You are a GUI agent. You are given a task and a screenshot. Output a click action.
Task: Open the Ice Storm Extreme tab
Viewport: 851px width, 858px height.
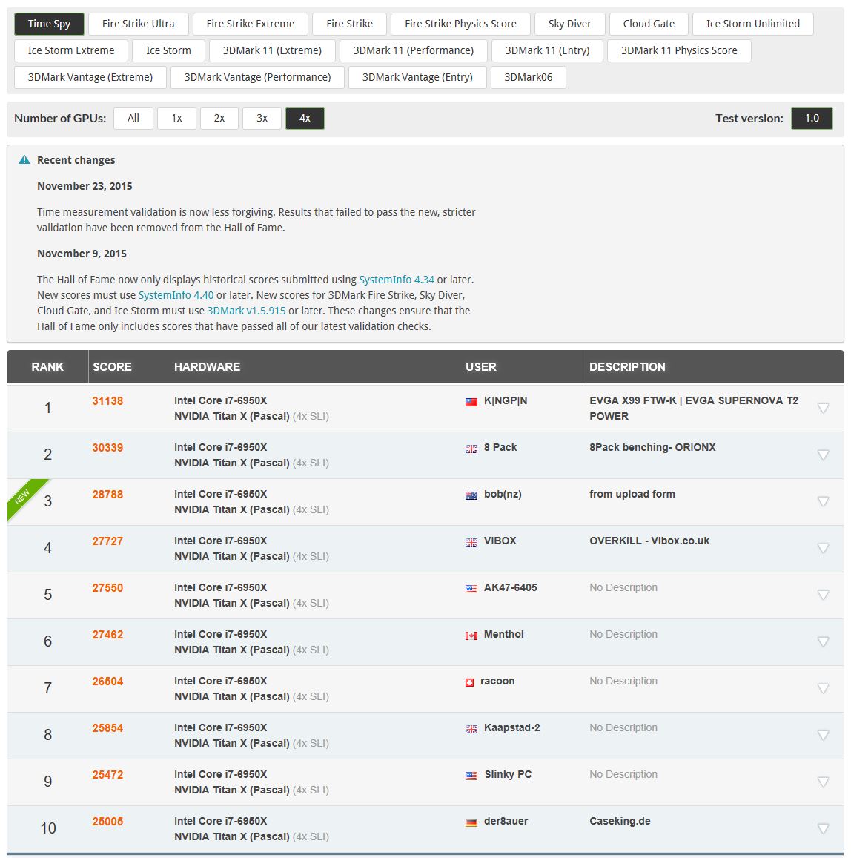(71, 51)
